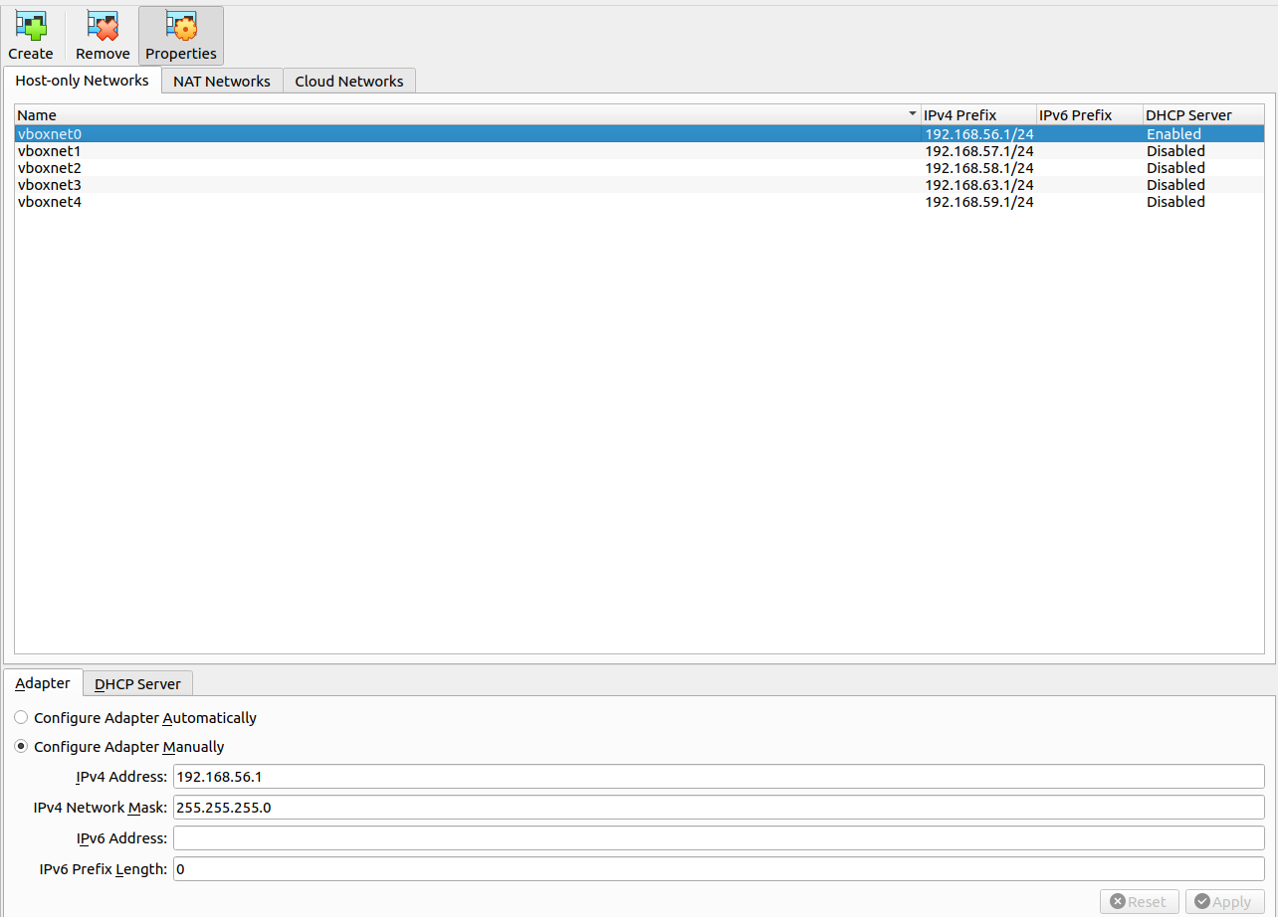This screenshot has width=1278, height=917.
Task: Click the IPv4 Network Mask field
Action: [x=719, y=808]
